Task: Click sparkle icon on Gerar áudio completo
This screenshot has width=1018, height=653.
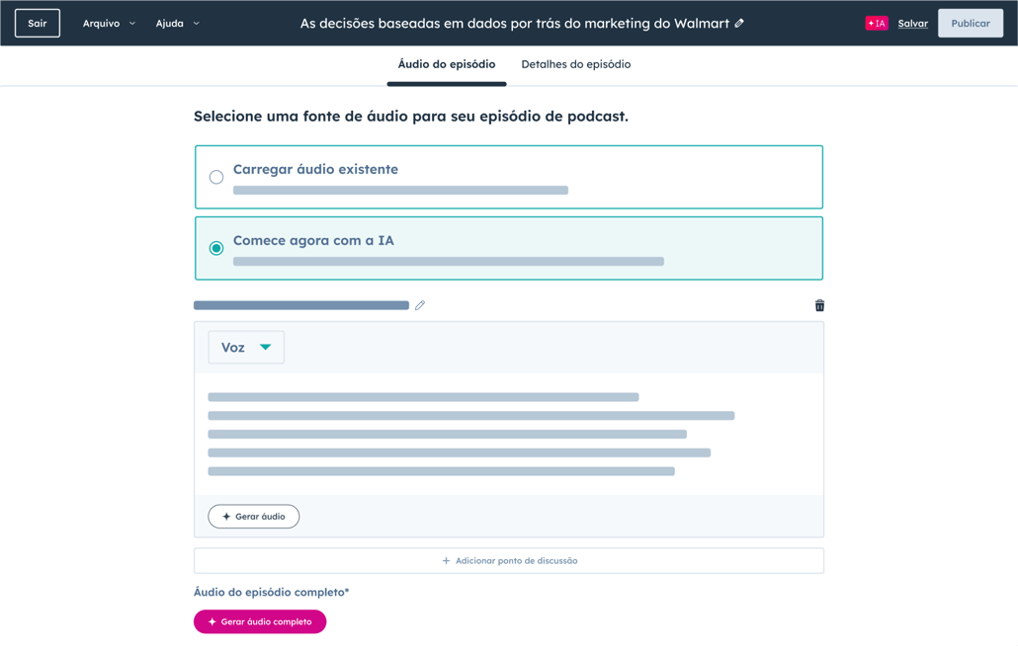Action: click(212, 621)
